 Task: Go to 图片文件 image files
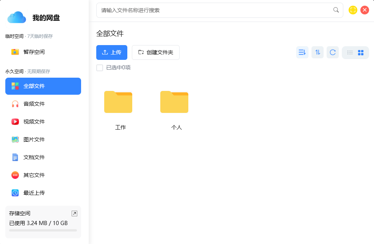point(34,139)
